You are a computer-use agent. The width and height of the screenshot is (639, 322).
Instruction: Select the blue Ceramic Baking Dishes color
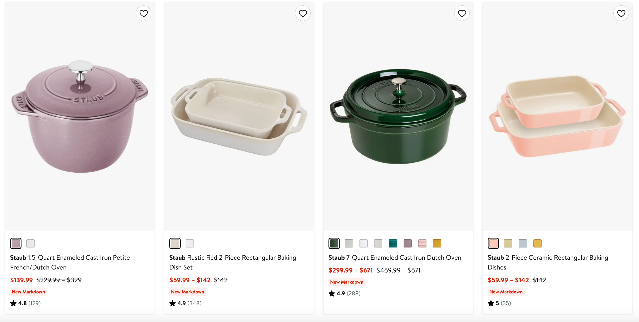(x=523, y=243)
